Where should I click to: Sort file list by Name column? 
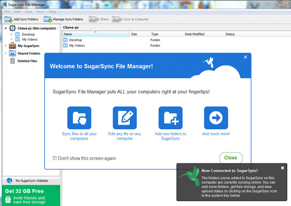tap(96, 34)
